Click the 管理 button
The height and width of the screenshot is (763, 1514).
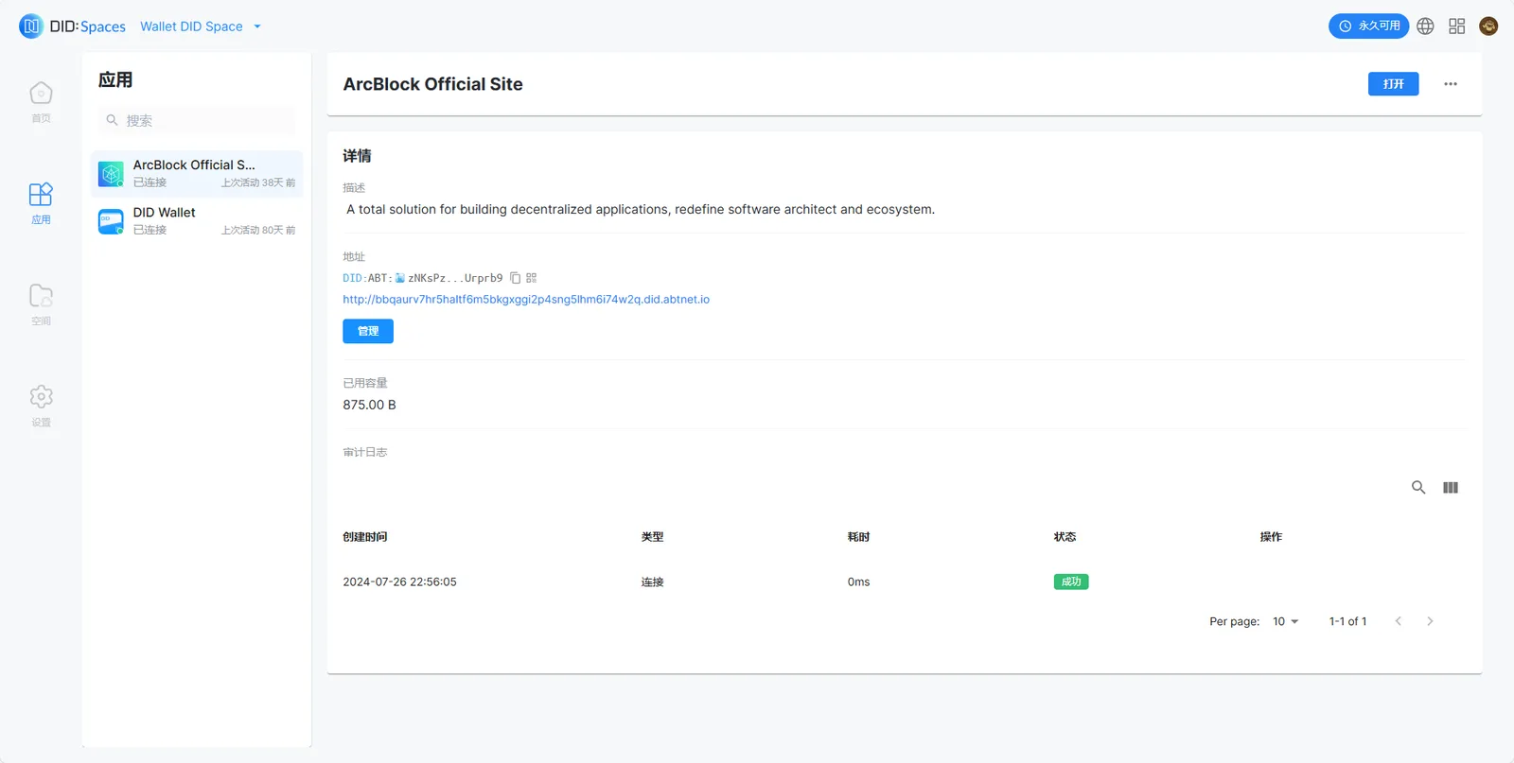point(368,331)
